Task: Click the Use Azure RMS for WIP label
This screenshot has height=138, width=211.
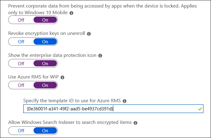Action: point(33,77)
